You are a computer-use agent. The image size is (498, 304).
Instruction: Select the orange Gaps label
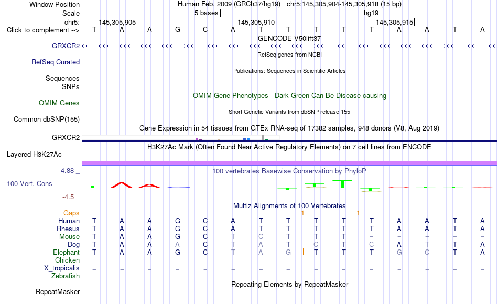[71, 213]
